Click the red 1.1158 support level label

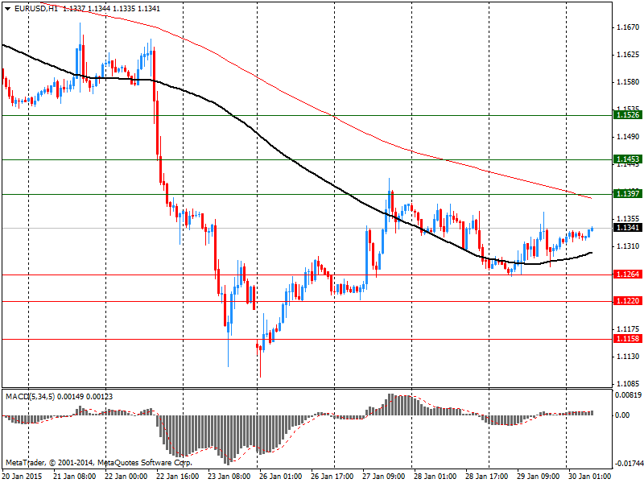click(x=628, y=339)
